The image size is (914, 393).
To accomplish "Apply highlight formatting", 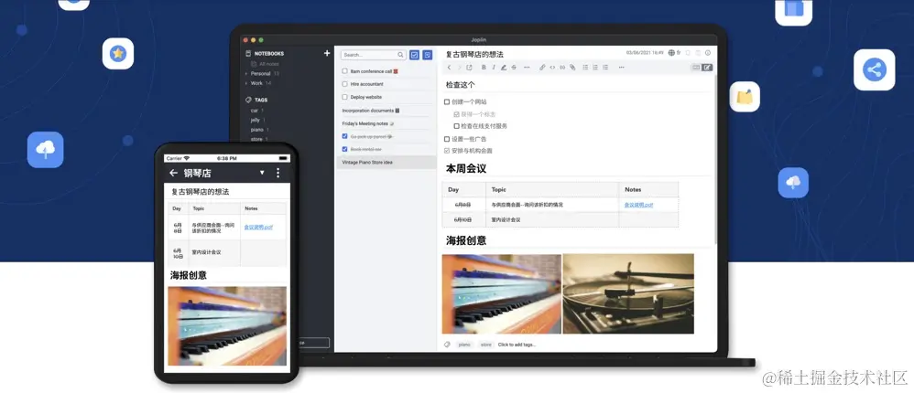I will click(x=504, y=68).
